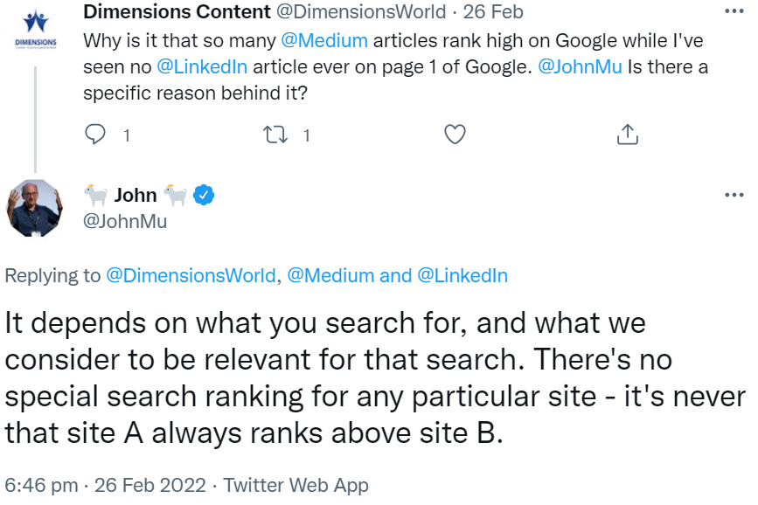Expand the reply count showing 1
Viewport: 758px width, 505px height.
point(125,135)
